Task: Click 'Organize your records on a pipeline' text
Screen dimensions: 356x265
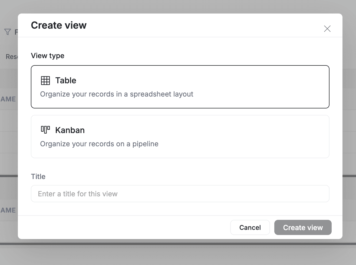Action: click(x=99, y=144)
